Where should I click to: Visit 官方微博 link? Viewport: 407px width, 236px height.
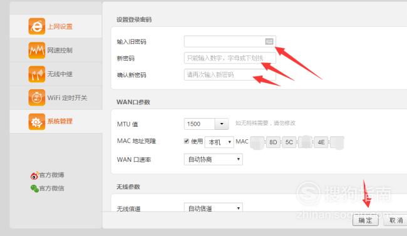coord(51,175)
